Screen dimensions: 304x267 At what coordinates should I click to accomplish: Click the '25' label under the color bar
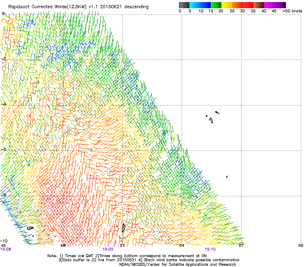(232, 11)
